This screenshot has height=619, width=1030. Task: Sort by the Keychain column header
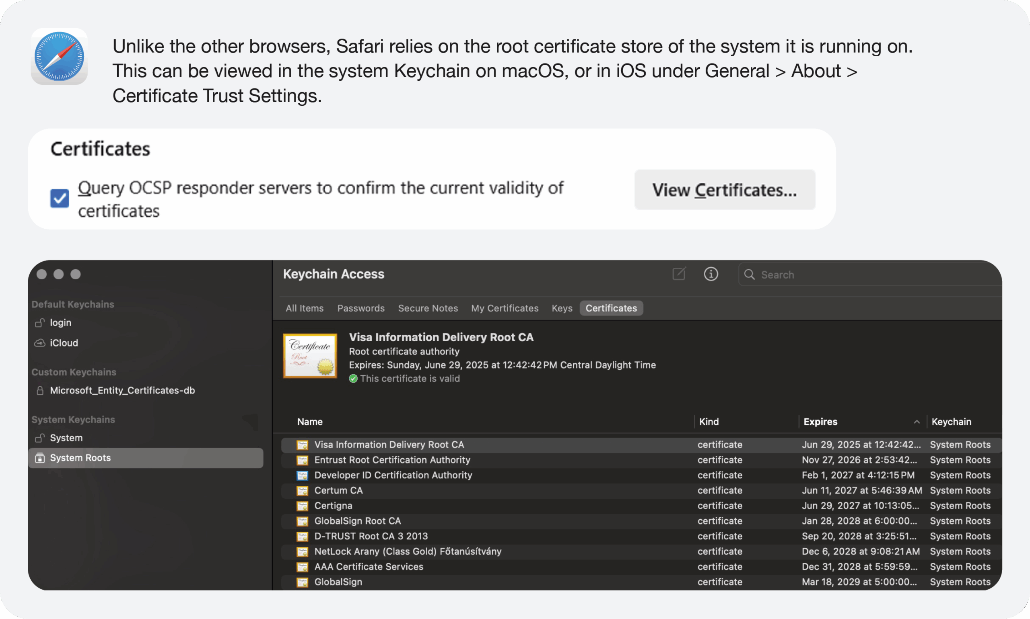coord(951,422)
